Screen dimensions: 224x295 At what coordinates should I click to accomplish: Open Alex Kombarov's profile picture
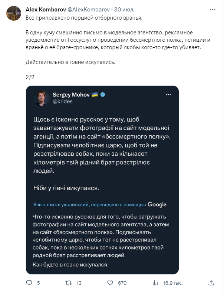(x=14, y=13)
